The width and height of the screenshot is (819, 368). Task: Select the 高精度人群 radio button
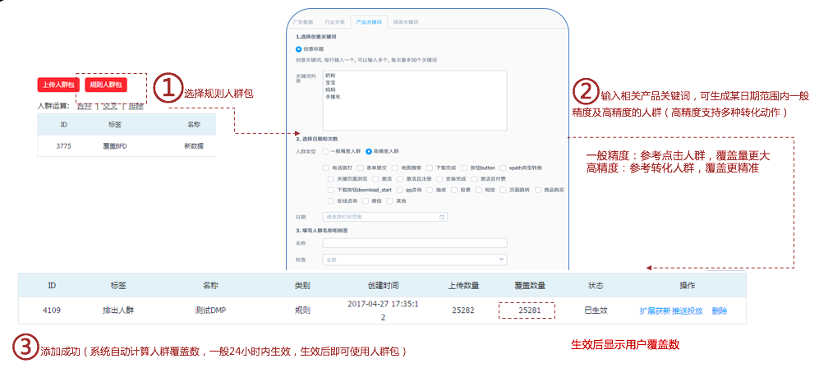coord(369,152)
